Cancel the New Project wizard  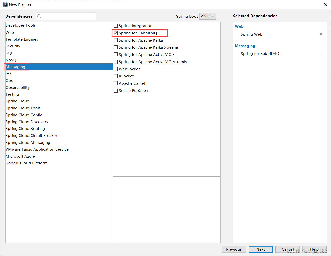(x=288, y=249)
